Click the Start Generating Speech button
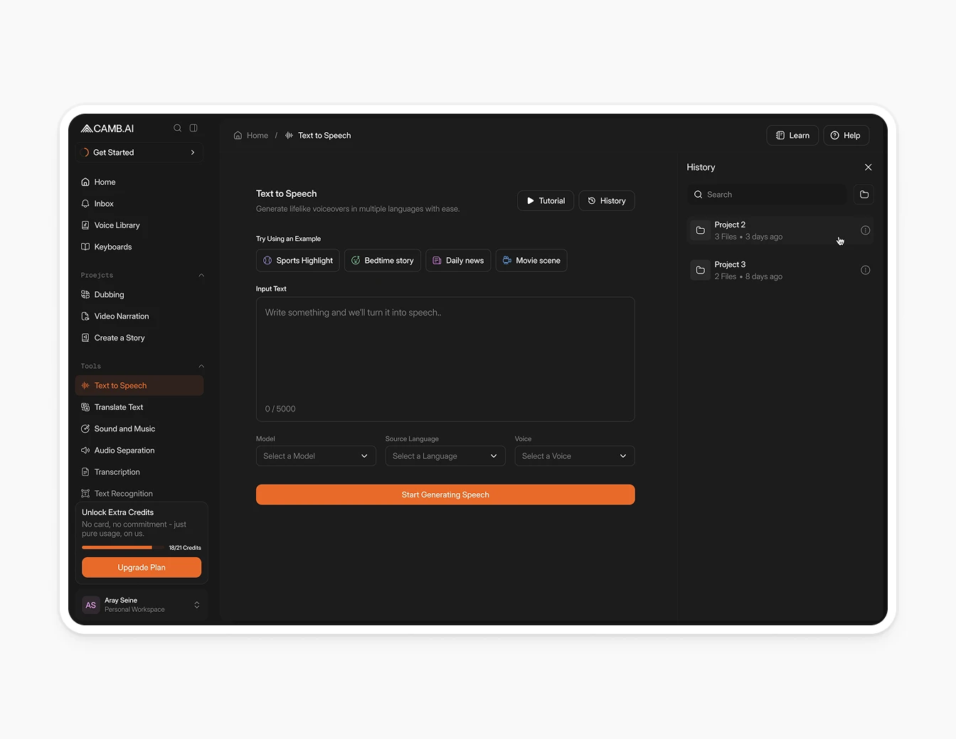956x739 pixels. click(x=445, y=494)
